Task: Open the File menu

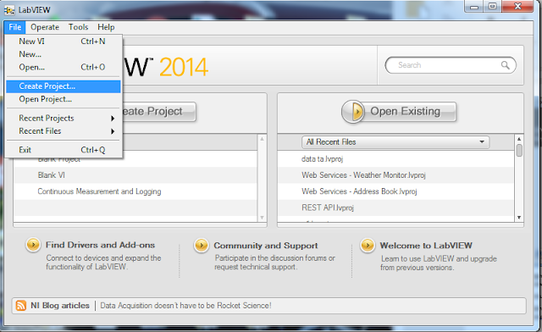Action: point(15,27)
